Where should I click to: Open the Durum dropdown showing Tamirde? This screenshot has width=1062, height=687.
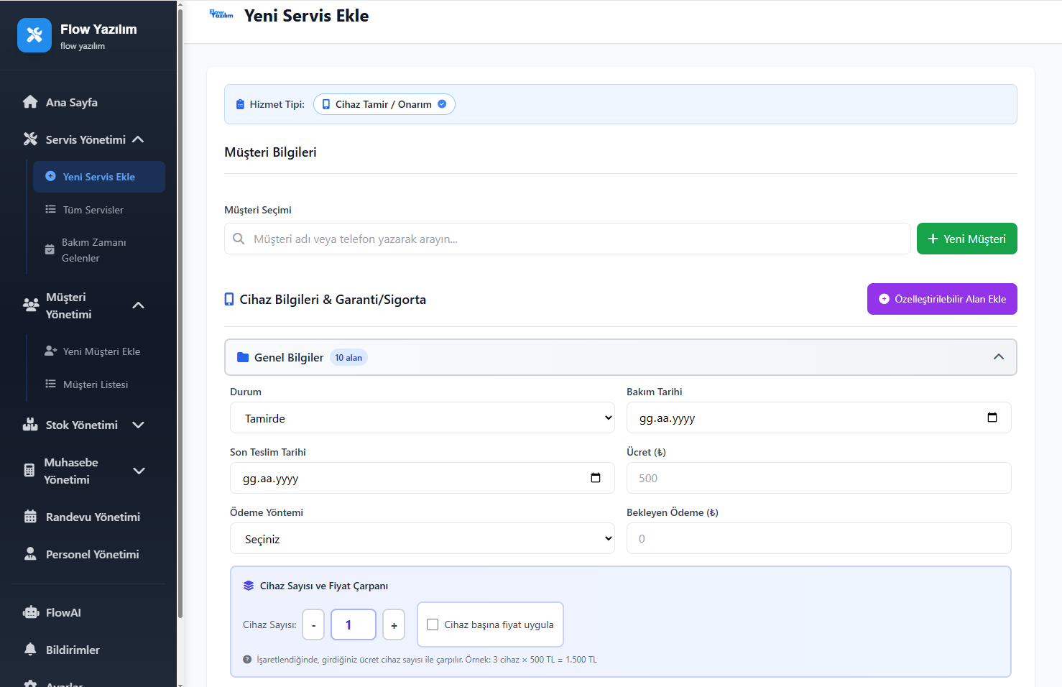coord(423,418)
